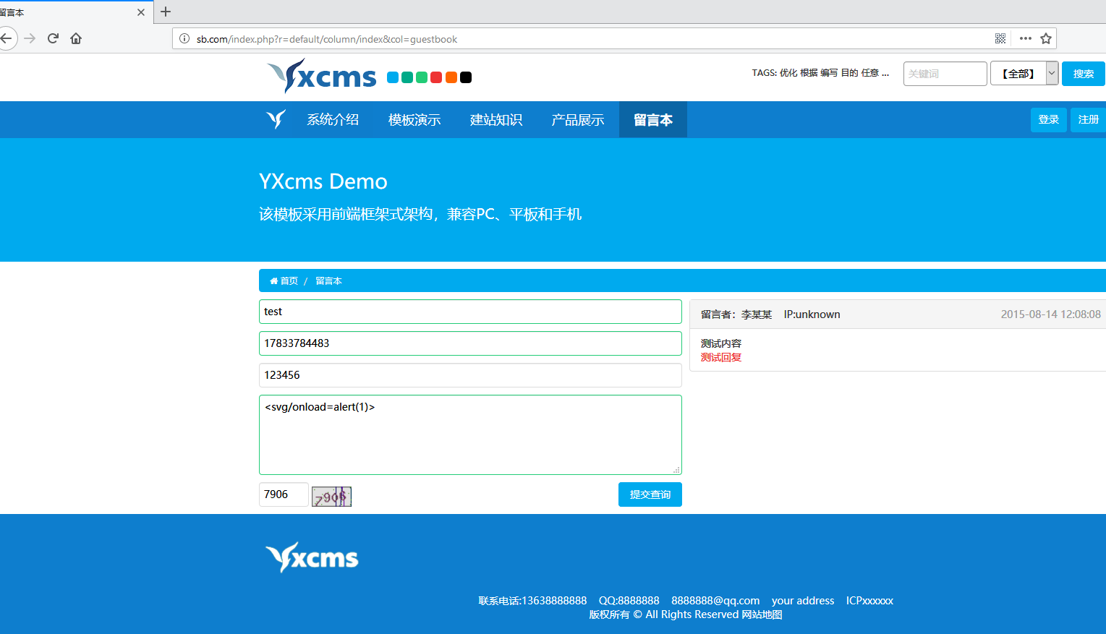Open the QR code icon in address bar

click(x=1000, y=38)
